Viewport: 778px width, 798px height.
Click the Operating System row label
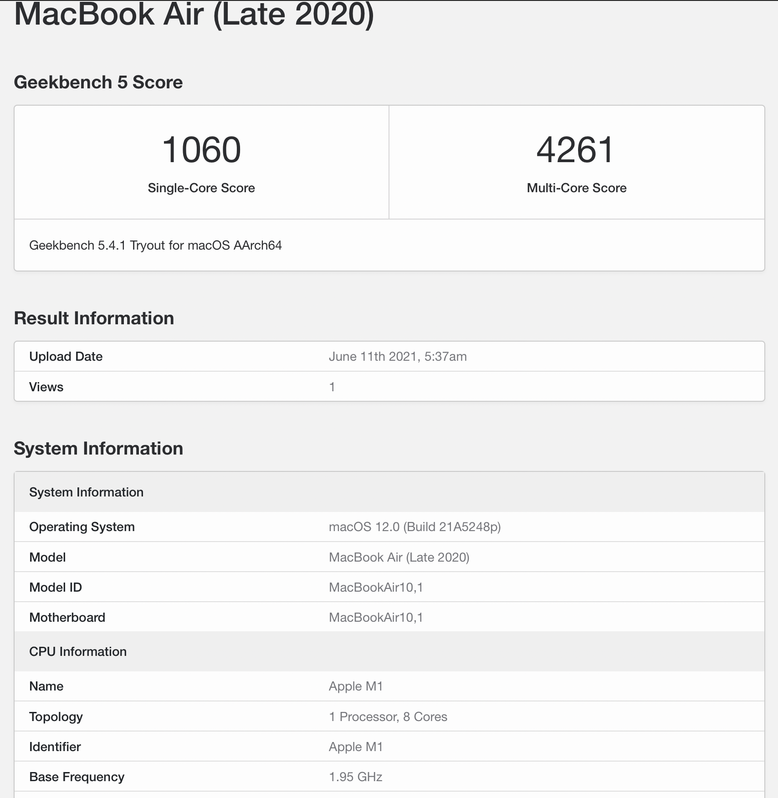[82, 527]
